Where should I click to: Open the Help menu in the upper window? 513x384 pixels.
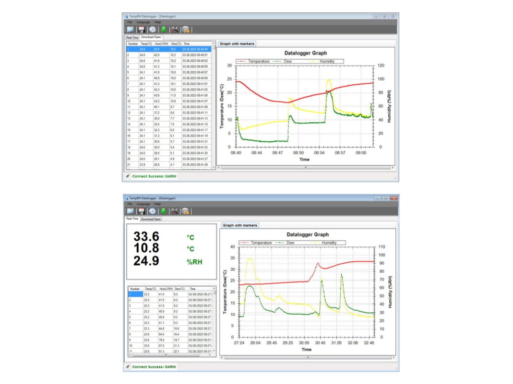pyautogui.click(x=158, y=22)
